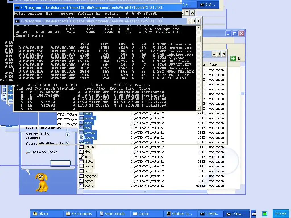
Task: Click the green monitor tray icon
Action: pos(265,214)
